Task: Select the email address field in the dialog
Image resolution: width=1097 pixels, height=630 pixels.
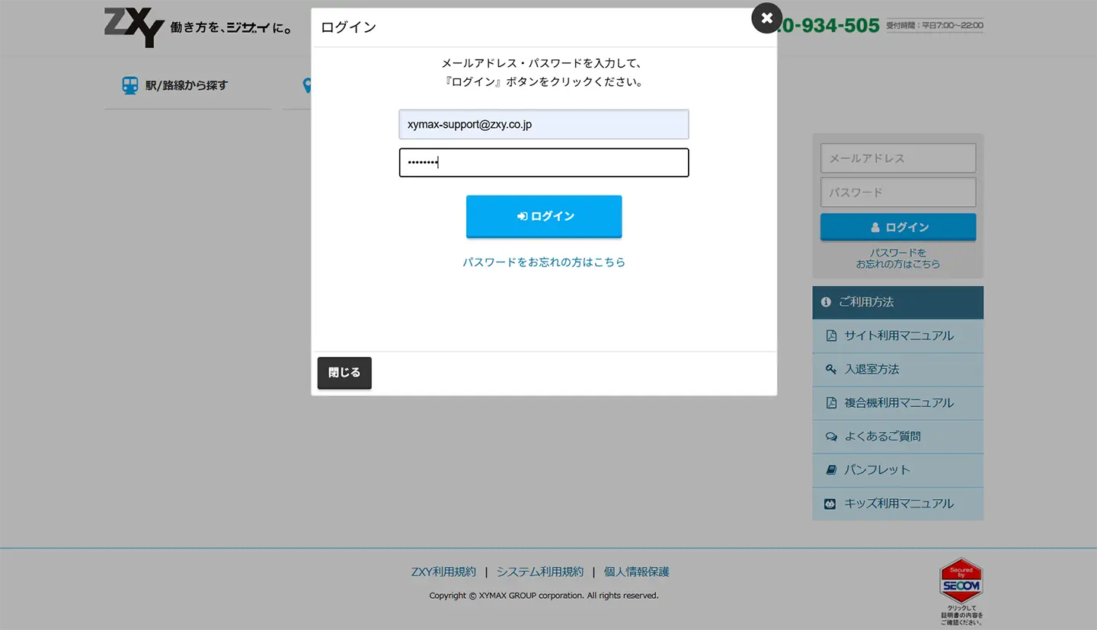Action: coord(543,124)
